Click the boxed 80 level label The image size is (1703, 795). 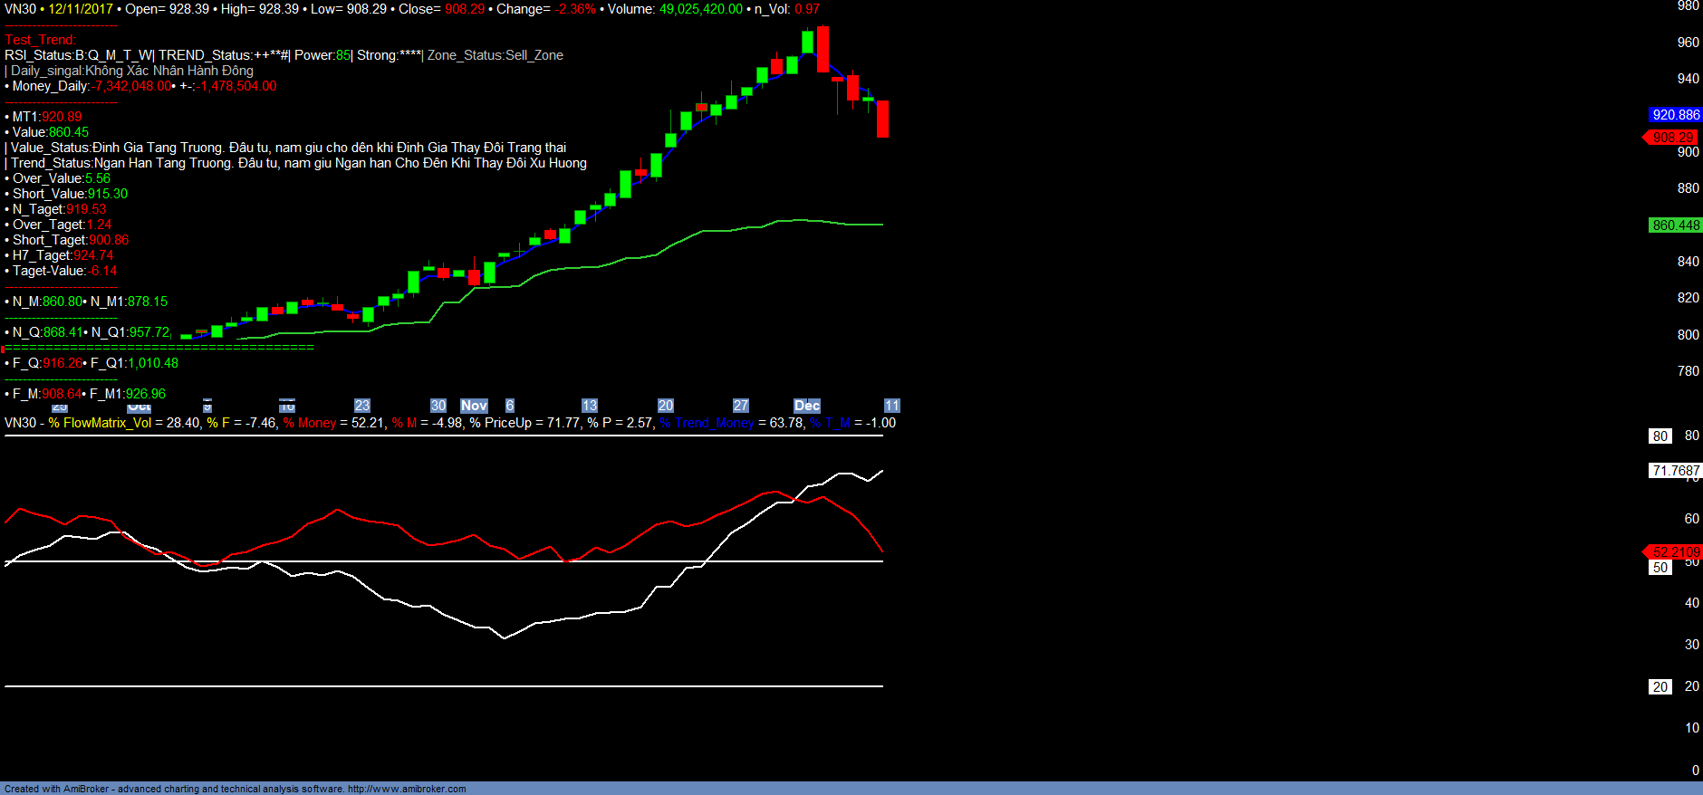coord(1660,436)
